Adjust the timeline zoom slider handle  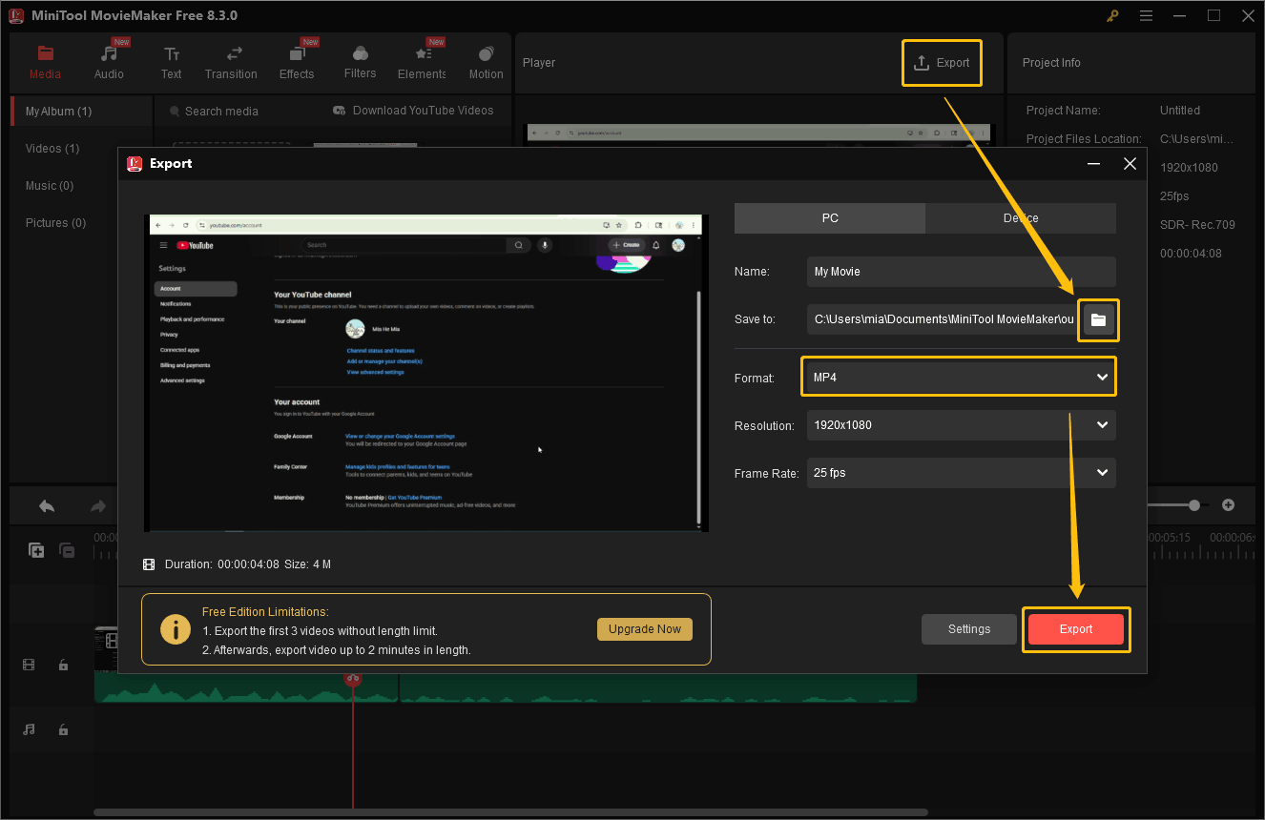1194,505
